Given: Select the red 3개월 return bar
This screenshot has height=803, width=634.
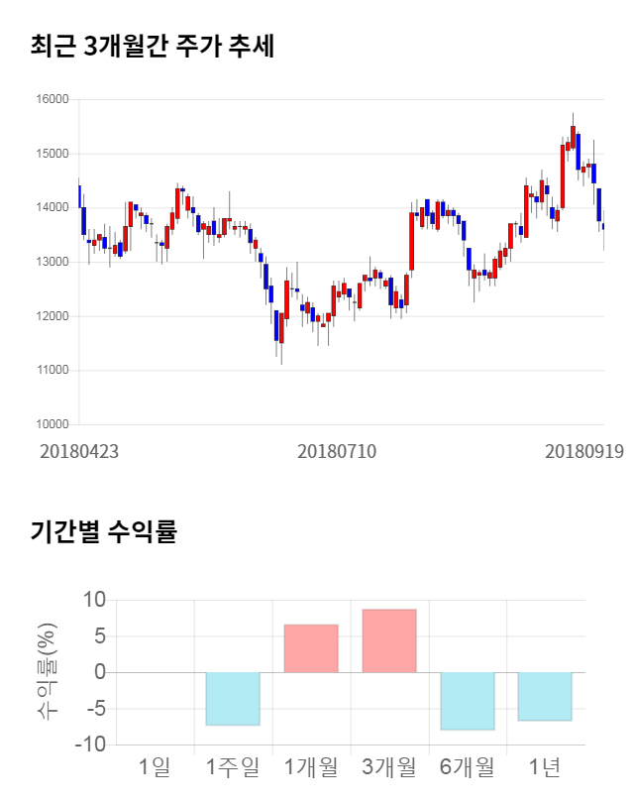Looking at the screenshot, I should coord(389,640).
